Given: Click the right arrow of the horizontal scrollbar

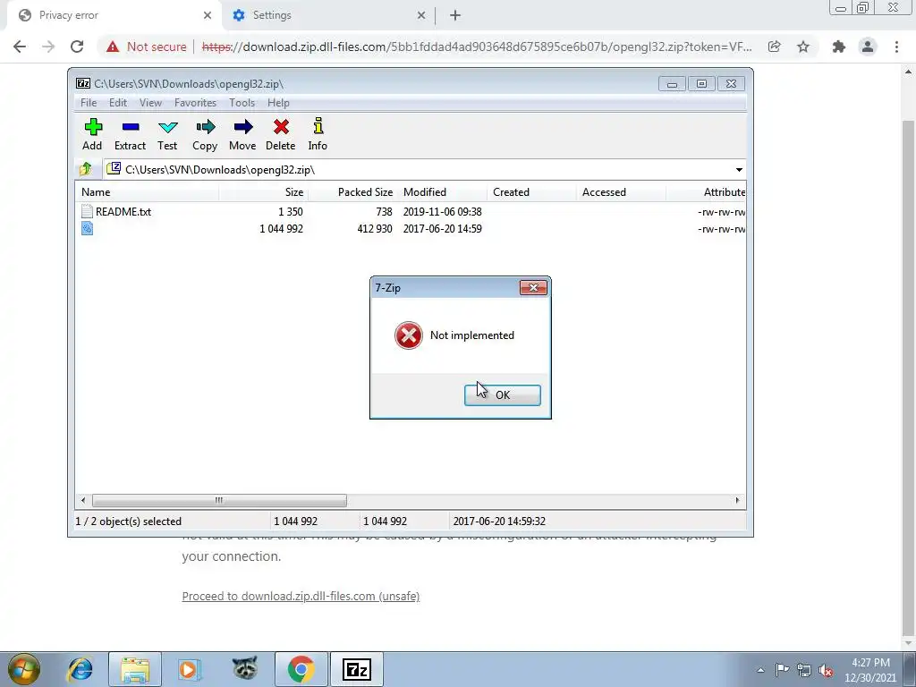Looking at the screenshot, I should click(737, 501).
